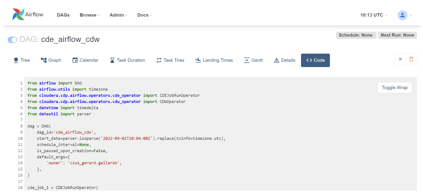This screenshot has width=423, height=193.
Task: Open the Calendar view tab
Action: click(x=85, y=60)
